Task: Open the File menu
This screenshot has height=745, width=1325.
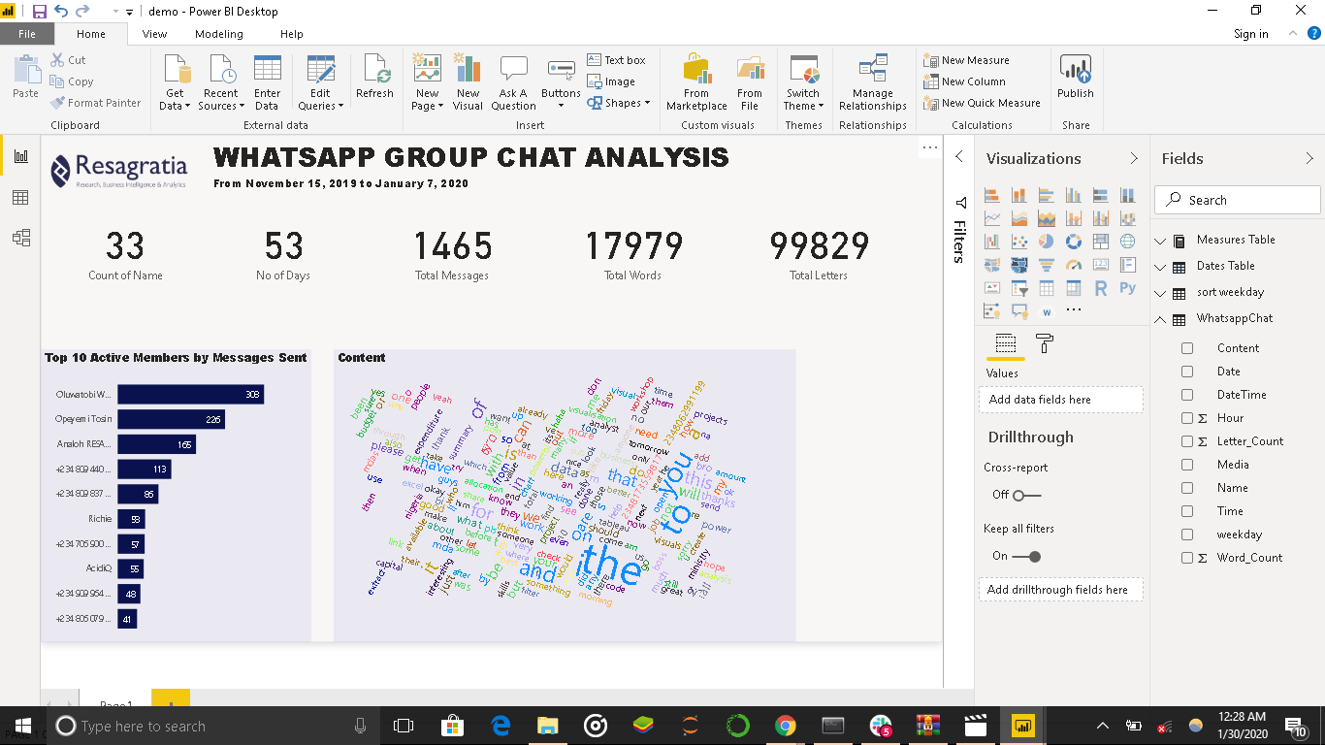Action: click(27, 34)
